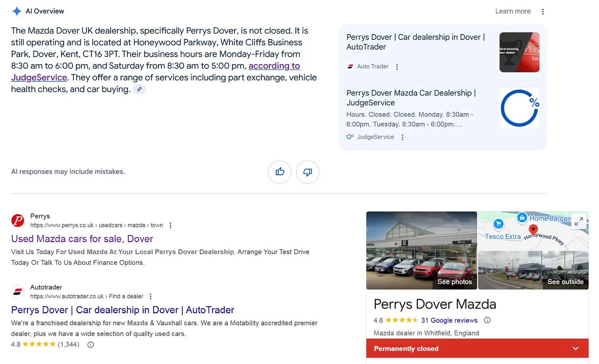599x364 pixels.
Task: Click the AI Overview sparkle icon
Action: [16, 11]
